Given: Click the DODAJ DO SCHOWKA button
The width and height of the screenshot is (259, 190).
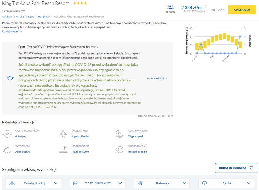Looking at the screenshot, I should 236,168.
